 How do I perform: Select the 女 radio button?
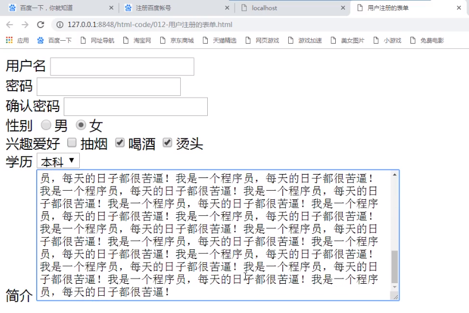(81, 125)
